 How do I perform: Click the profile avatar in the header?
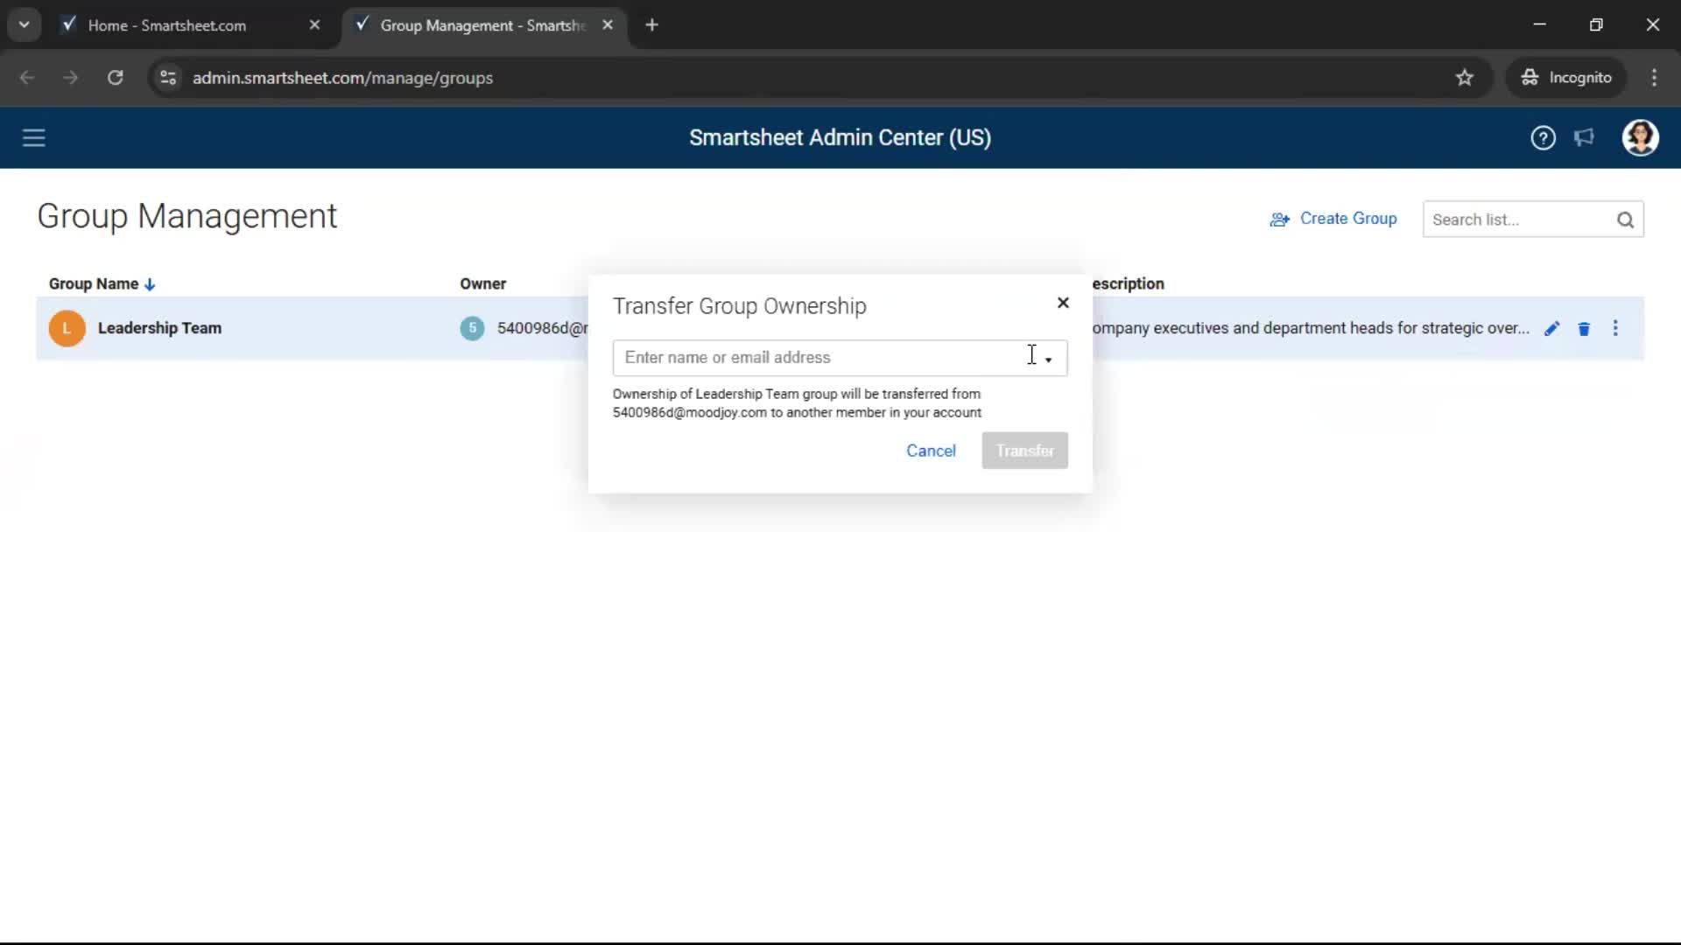pos(1641,137)
